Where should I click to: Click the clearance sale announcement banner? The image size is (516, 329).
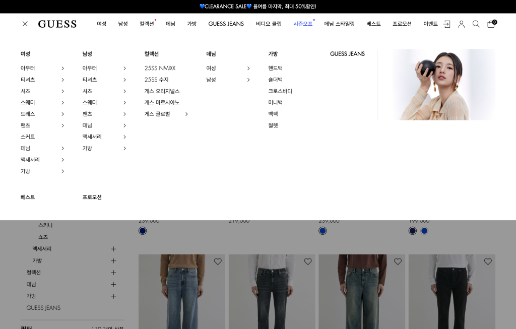[x=258, y=7]
